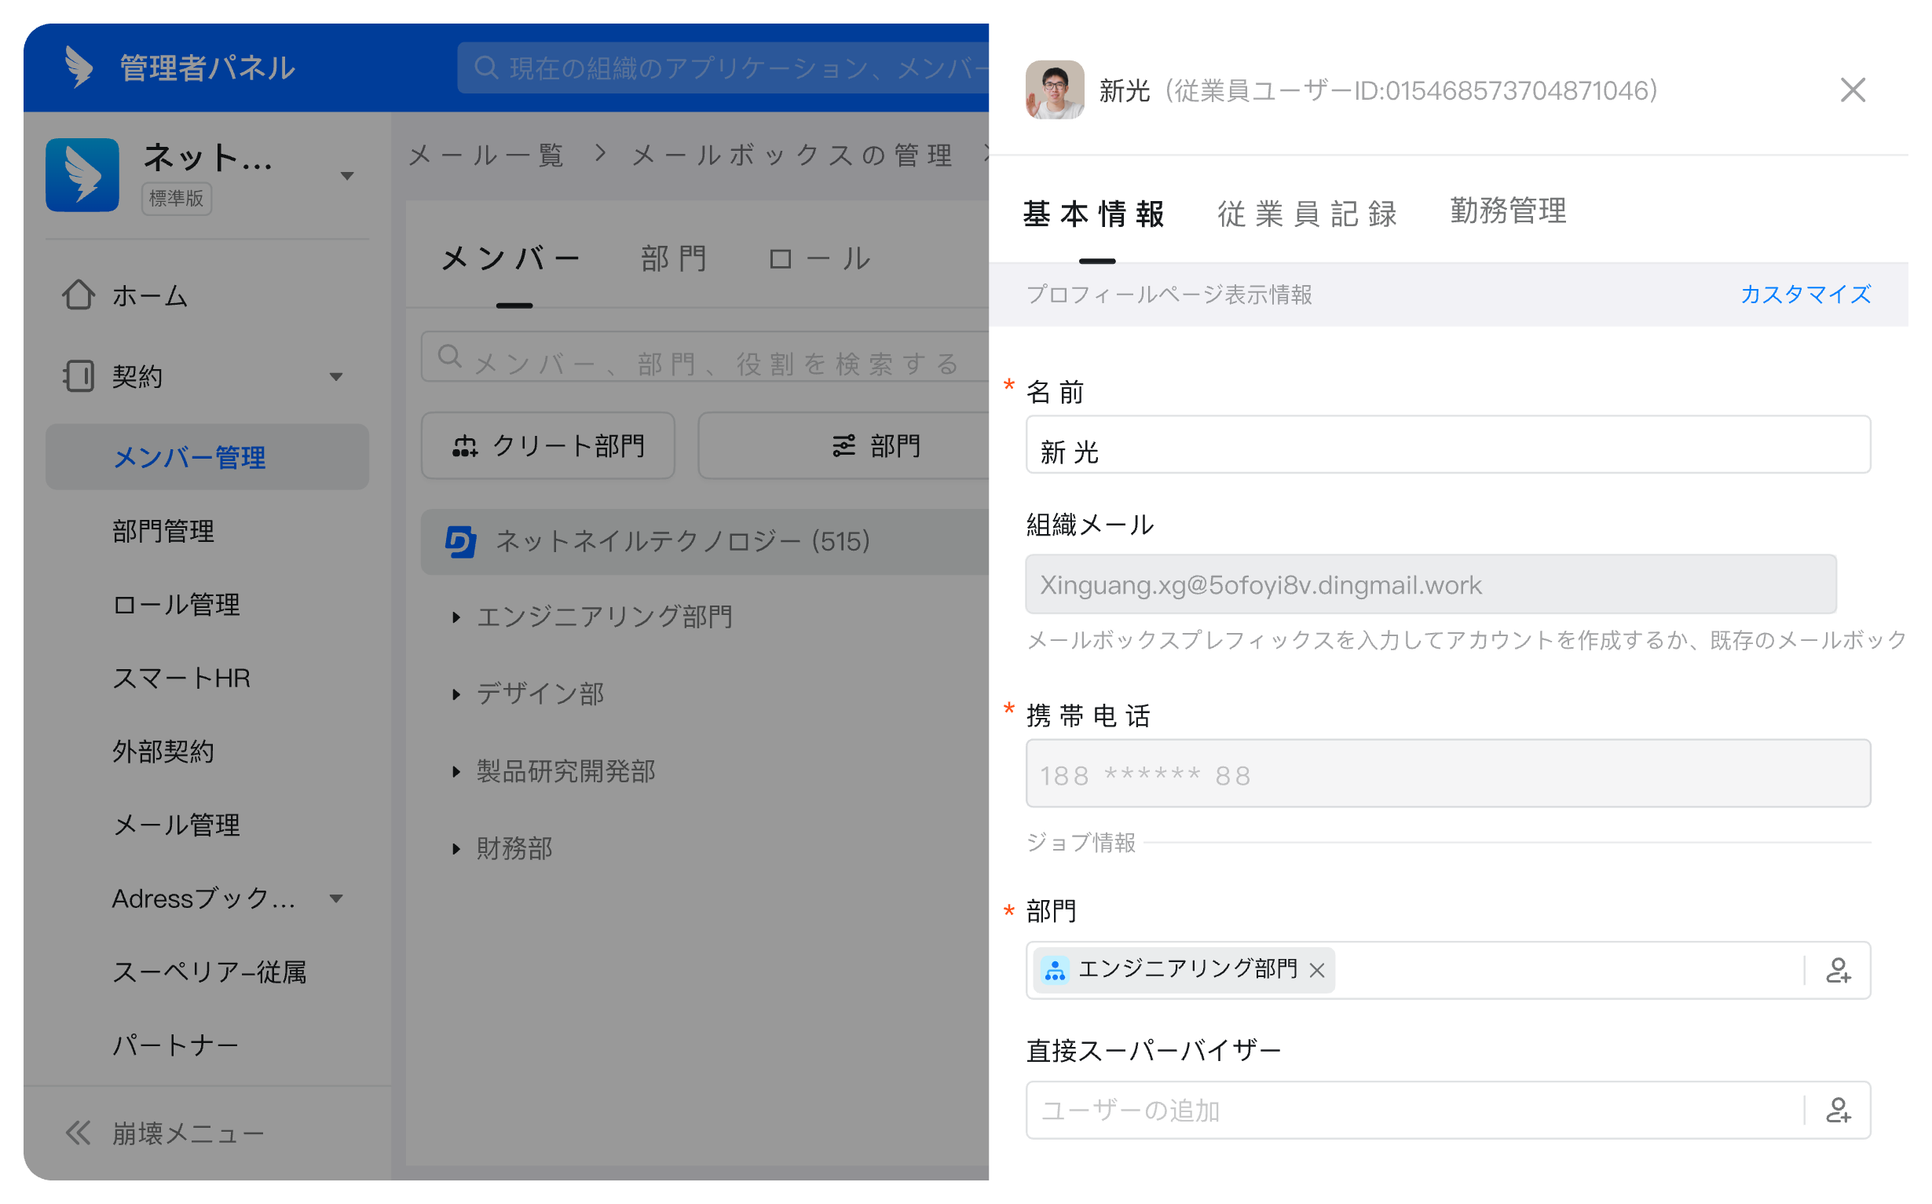Screen dimensions: 1932x1204
Task: Click the クリート部門 button
Action: [x=549, y=447]
